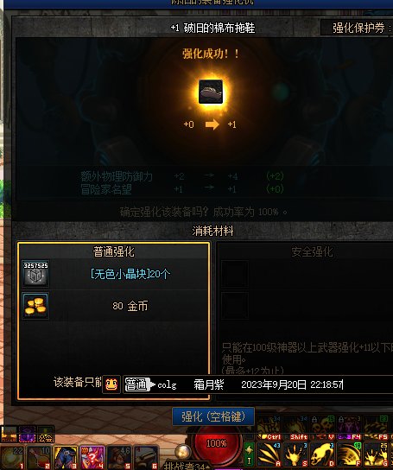Open the 普通 chat channel selector
The height and width of the screenshot is (470, 393).
tap(139, 384)
